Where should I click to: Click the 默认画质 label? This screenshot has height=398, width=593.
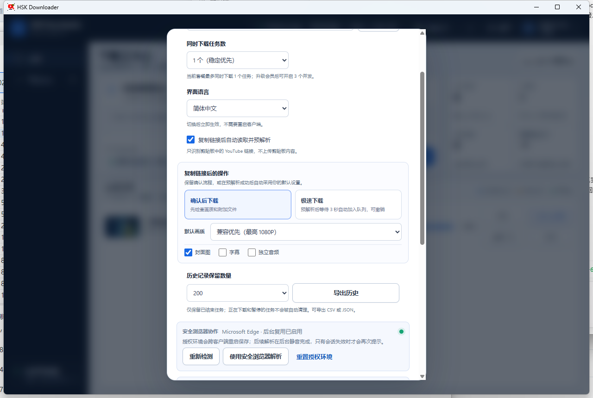click(195, 231)
